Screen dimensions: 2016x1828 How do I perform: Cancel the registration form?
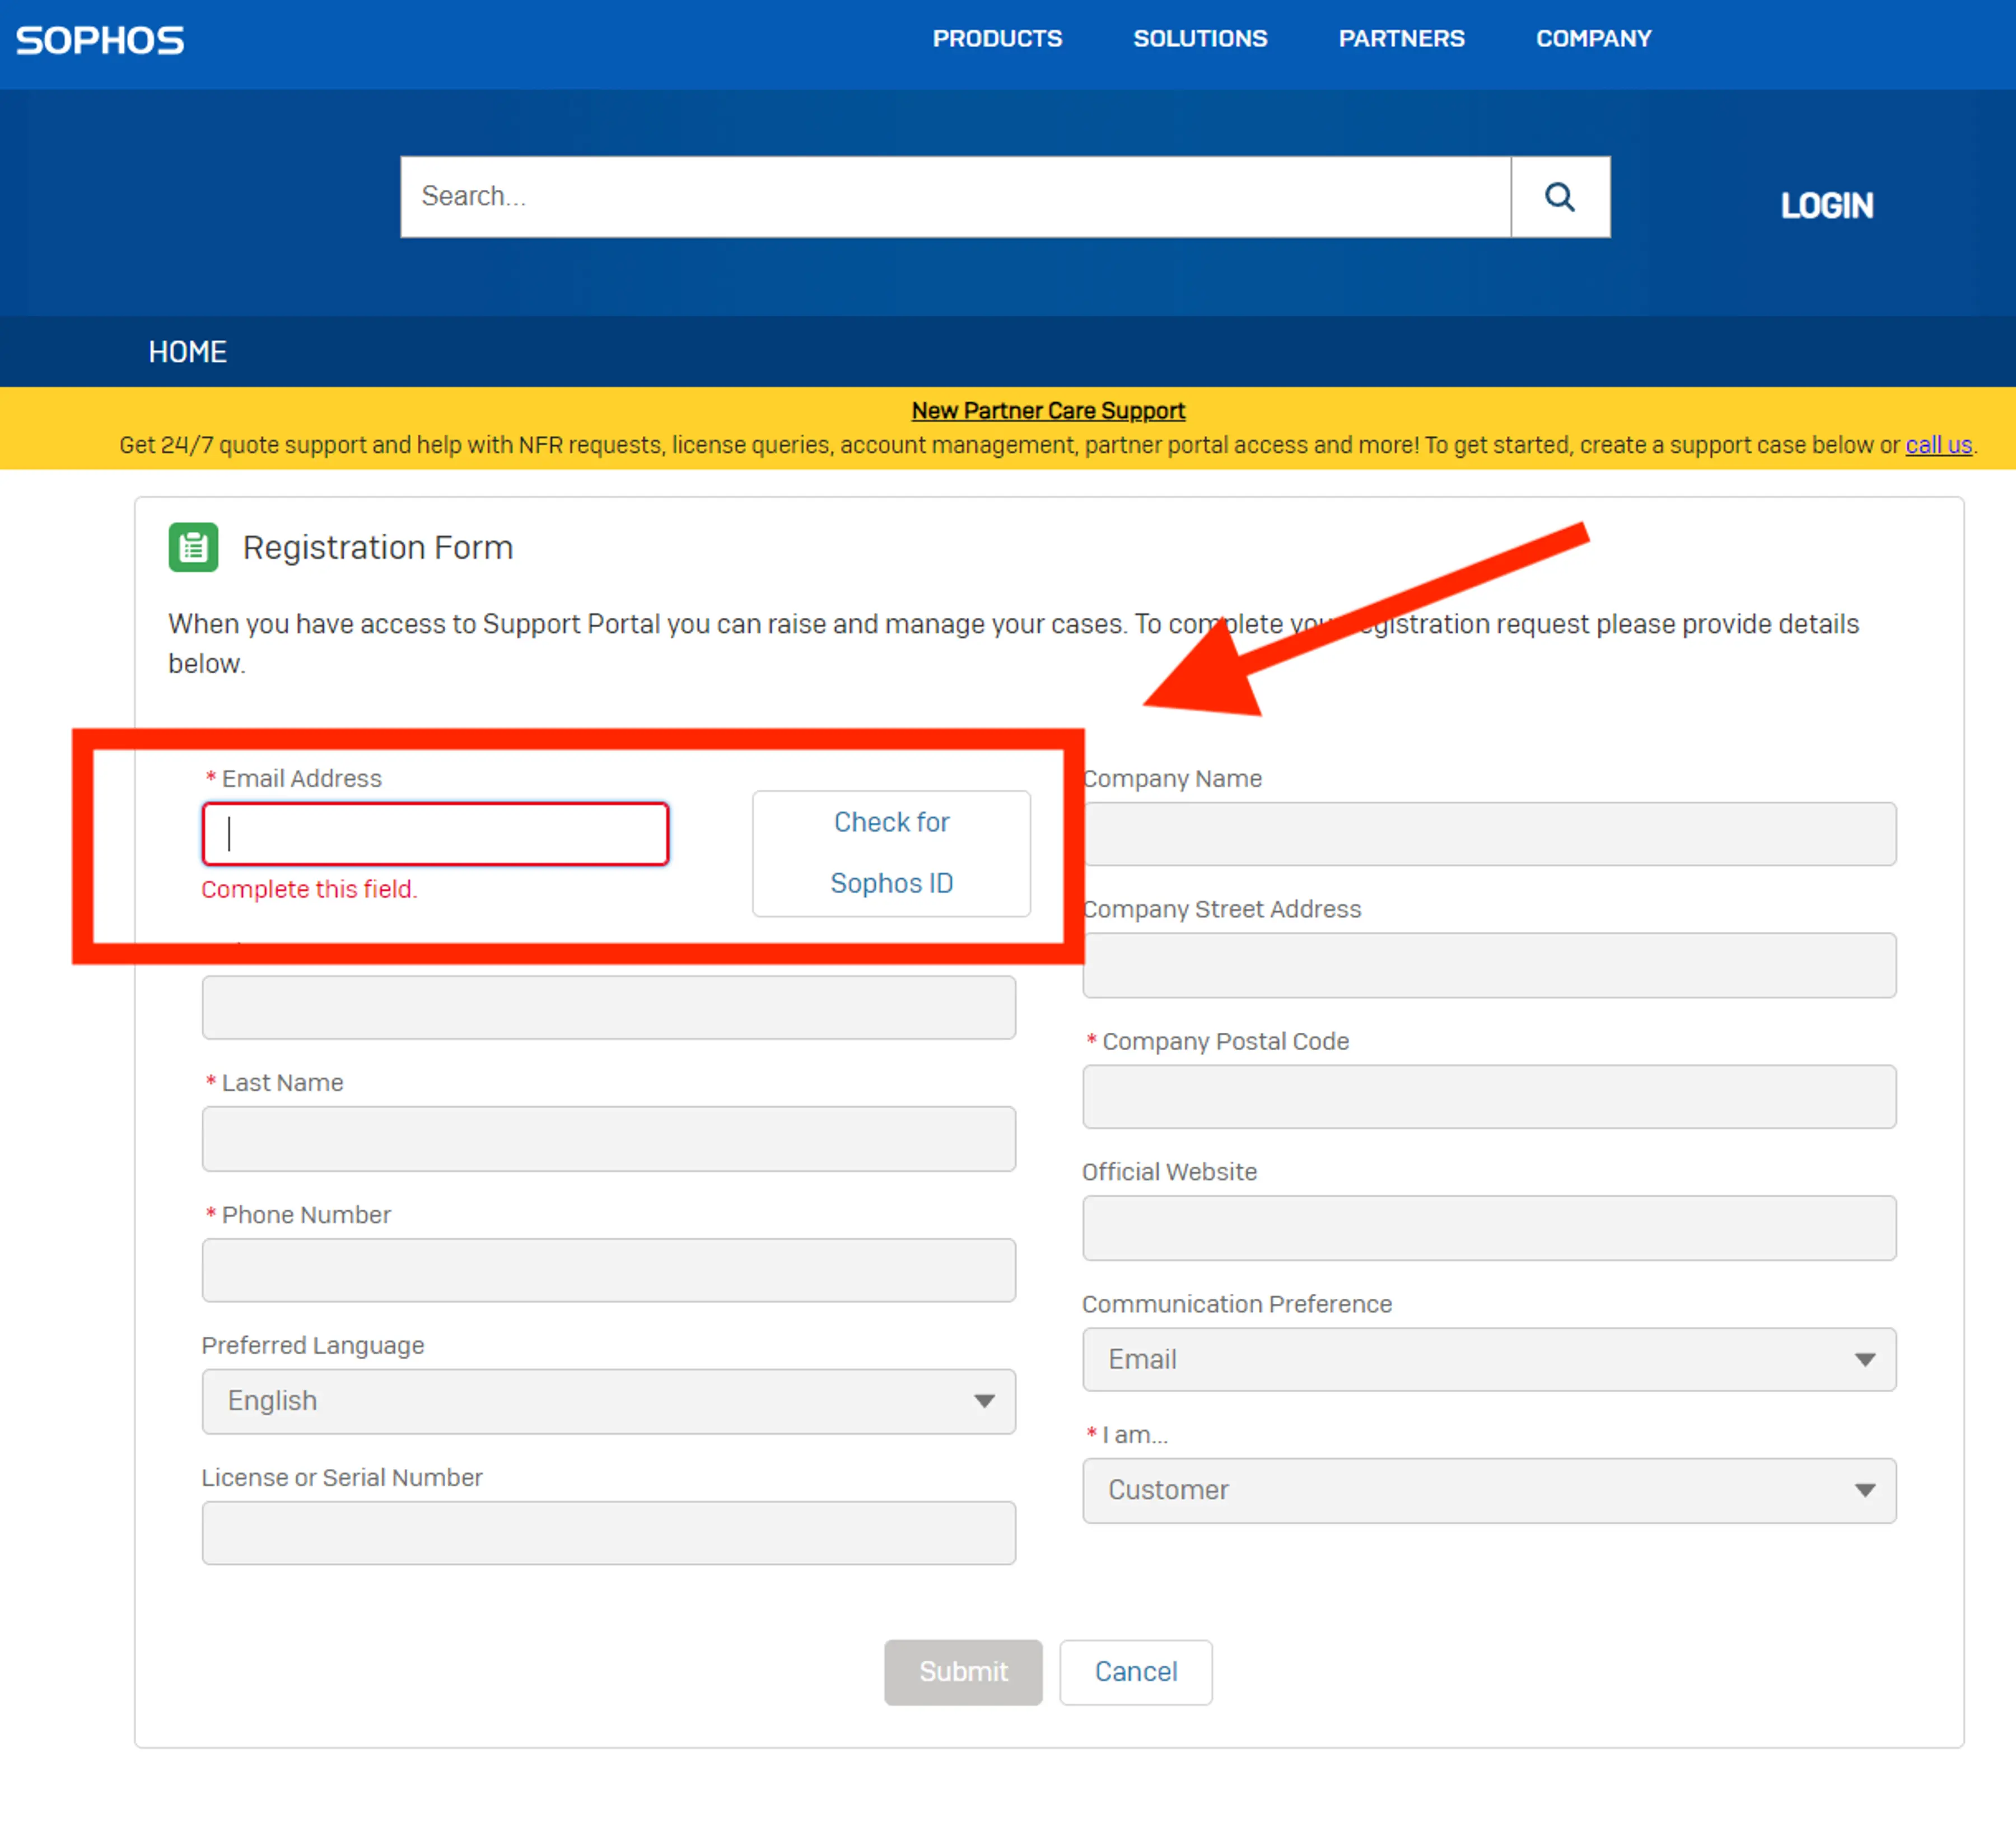[x=1135, y=1672]
